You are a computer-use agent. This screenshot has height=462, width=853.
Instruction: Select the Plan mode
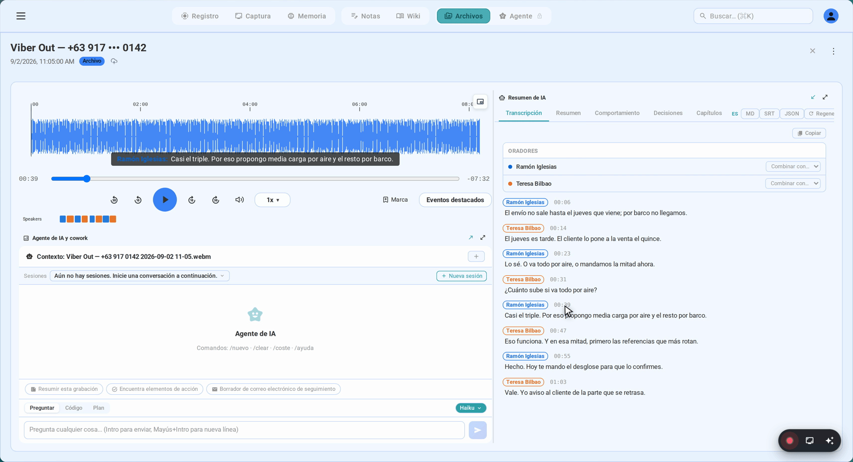coord(99,408)
